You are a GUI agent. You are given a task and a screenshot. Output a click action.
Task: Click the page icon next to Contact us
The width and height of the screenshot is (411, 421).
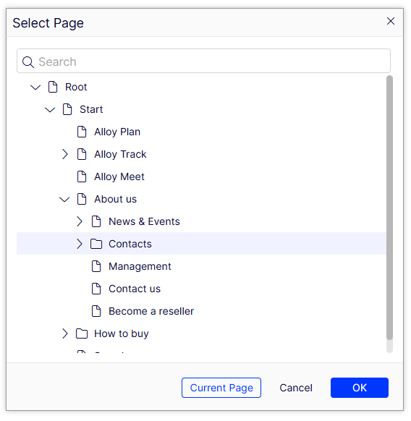pyautogui.click(x=96, y=289)
